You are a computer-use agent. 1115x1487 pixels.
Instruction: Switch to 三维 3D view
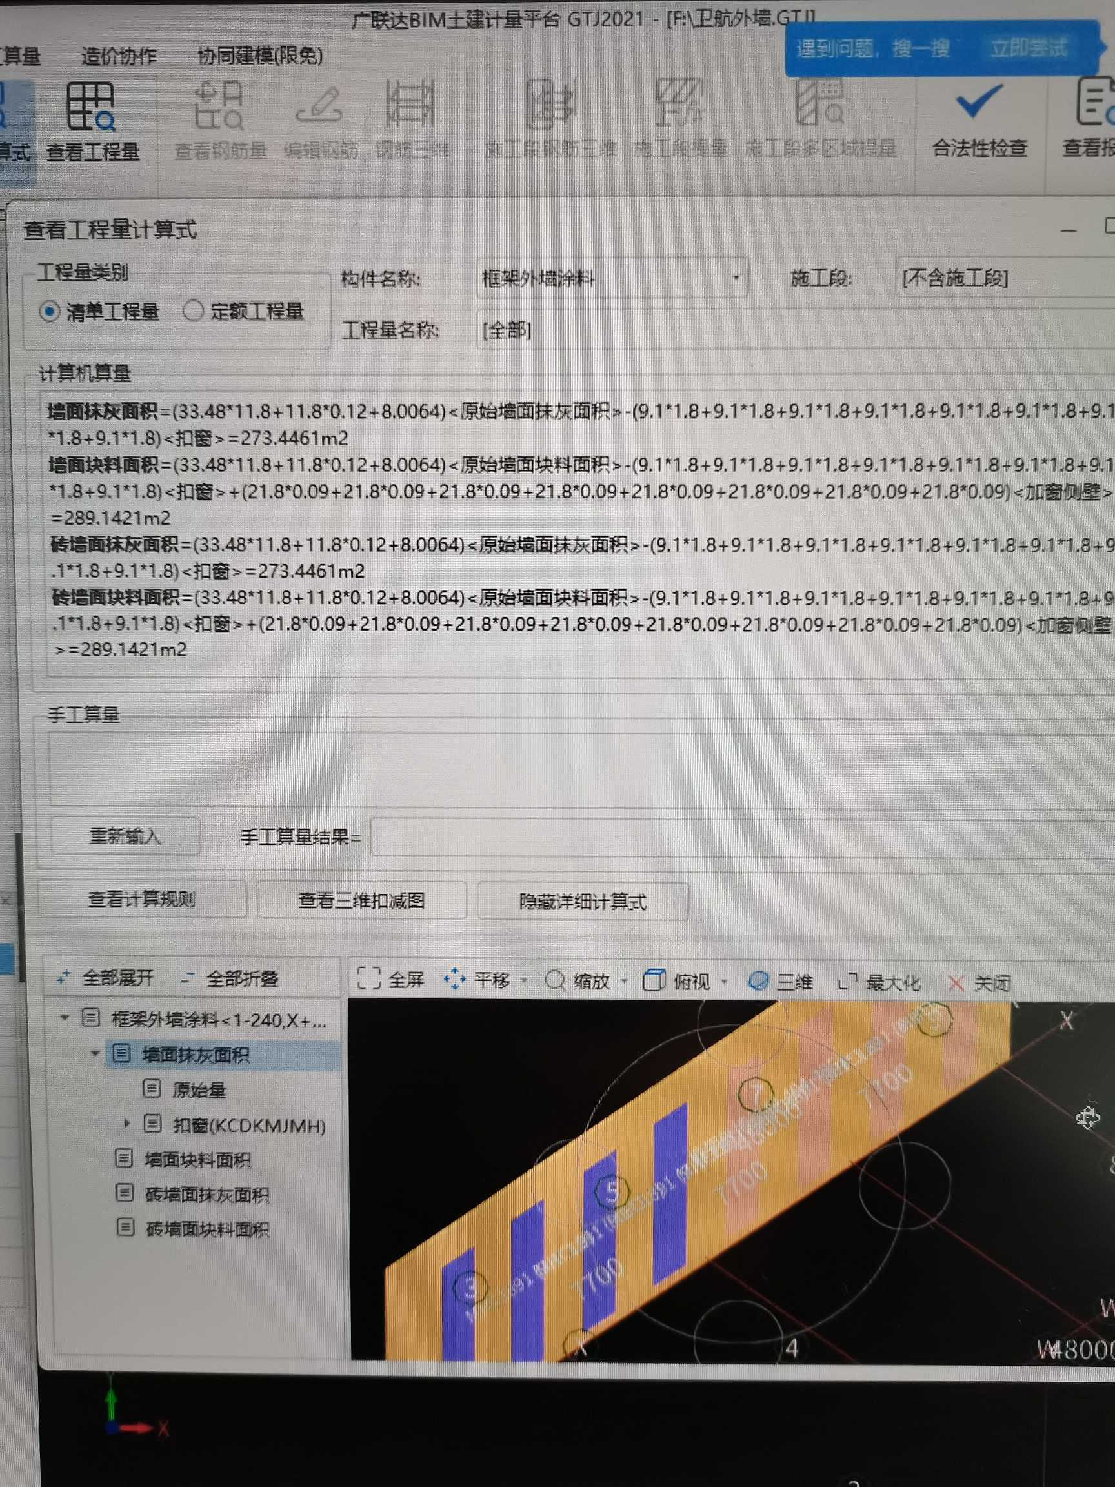(779, 982)
